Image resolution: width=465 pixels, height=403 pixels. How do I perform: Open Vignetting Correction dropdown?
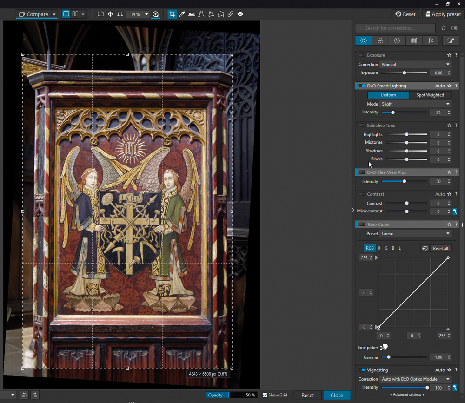pyautogui.click(x=415, y=379)
